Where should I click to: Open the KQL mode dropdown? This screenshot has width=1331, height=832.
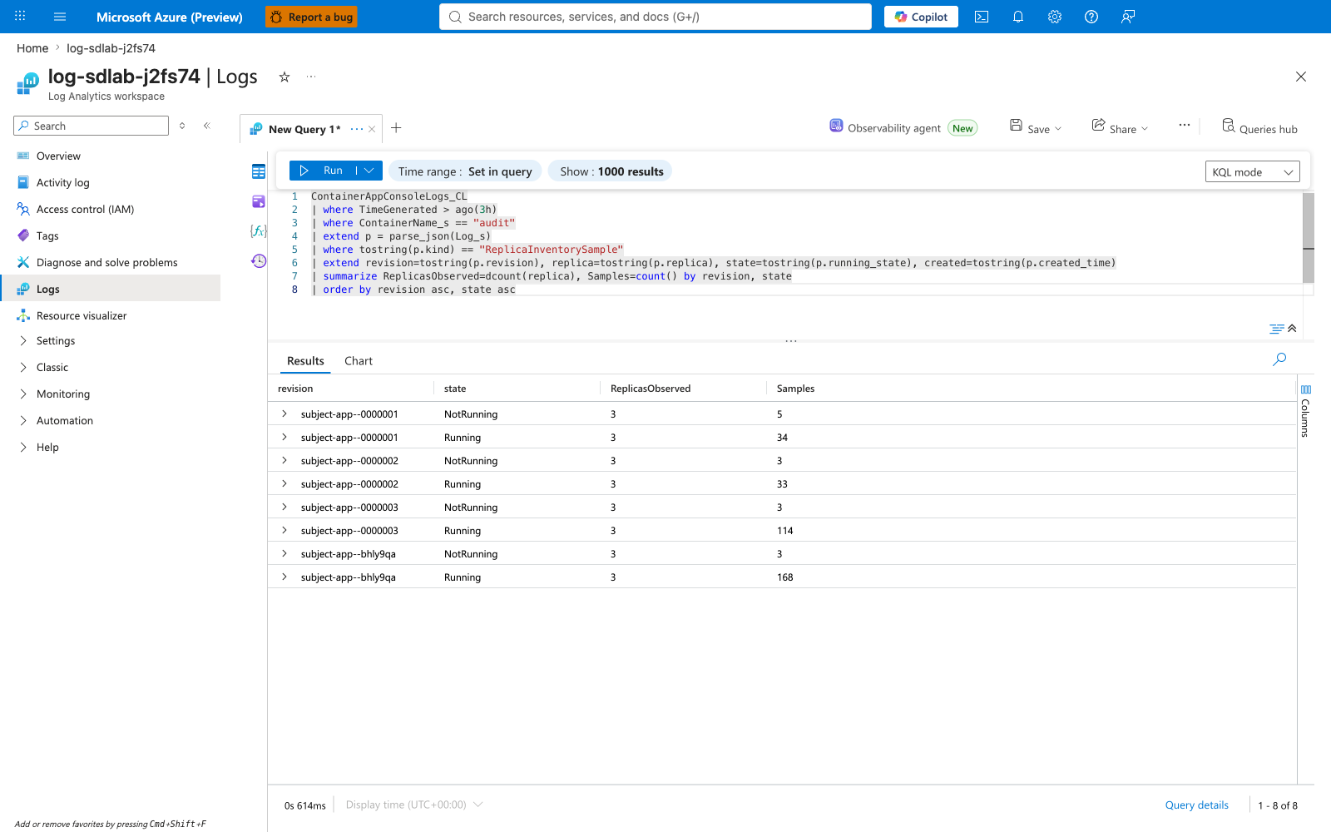click(x=1252, y=171)
